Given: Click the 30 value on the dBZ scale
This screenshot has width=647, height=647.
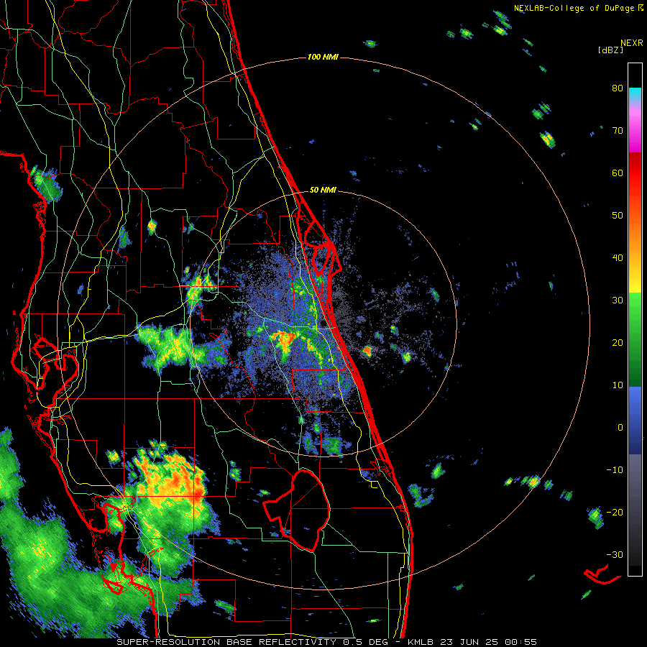Looking at the screenshot, I should pos(618,300).
